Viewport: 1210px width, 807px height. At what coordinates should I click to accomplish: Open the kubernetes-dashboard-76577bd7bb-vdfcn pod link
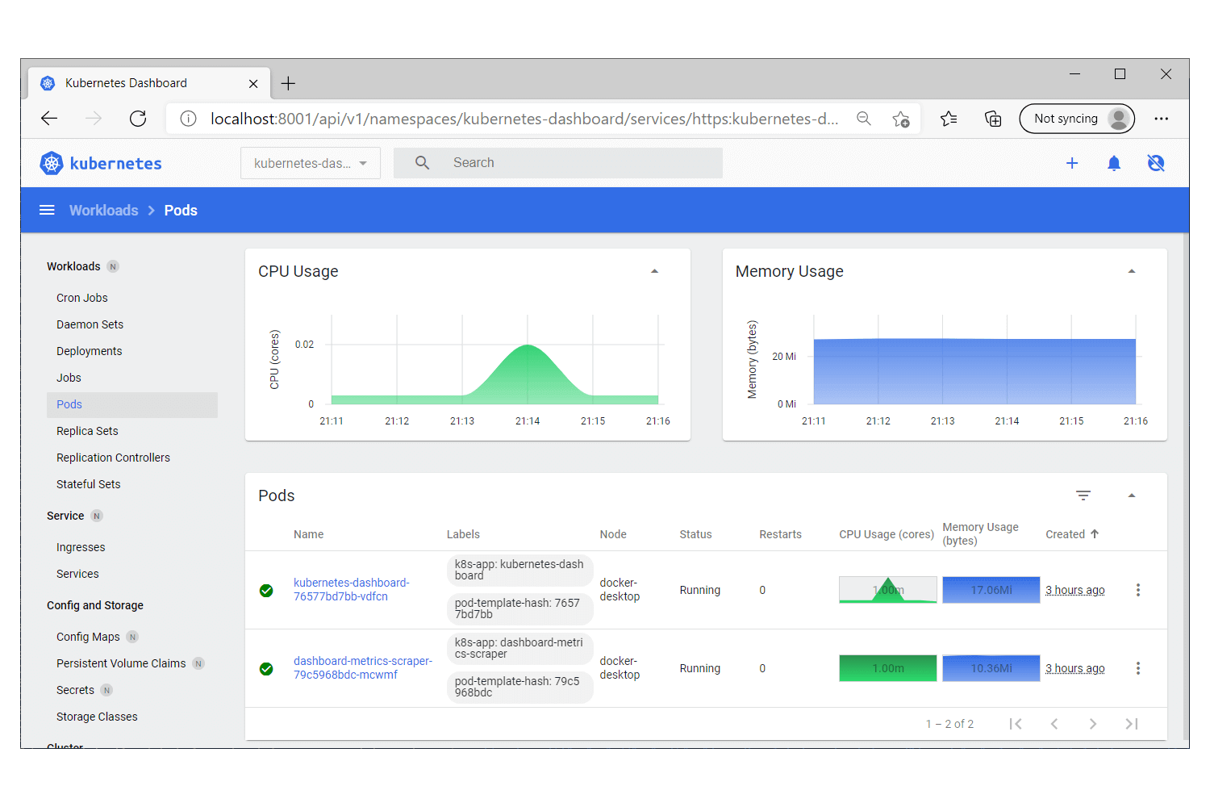(352, 589)
